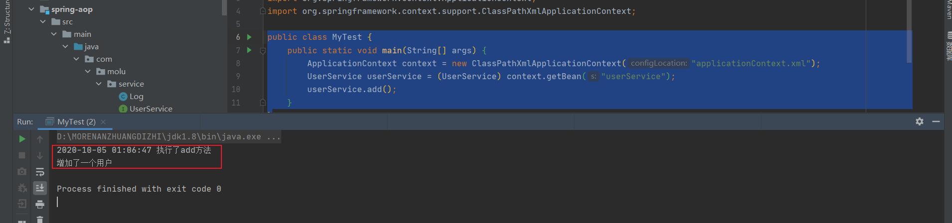Rerun MyTest with the green play button
This screenshot has width=952, height=223.
pyautogui.click(x=22, y=139)
